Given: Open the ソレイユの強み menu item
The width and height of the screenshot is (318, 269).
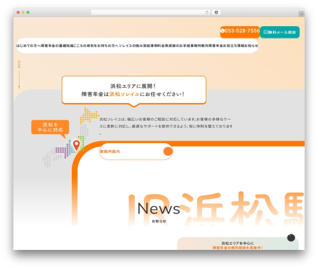Looking at the screenshot, I should point(130,46).
